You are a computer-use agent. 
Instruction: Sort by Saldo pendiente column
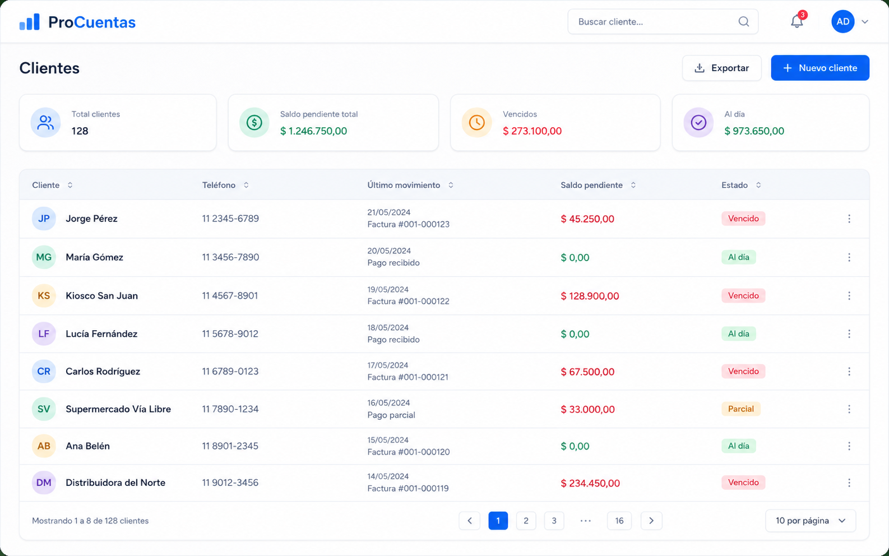pos(598,185)
